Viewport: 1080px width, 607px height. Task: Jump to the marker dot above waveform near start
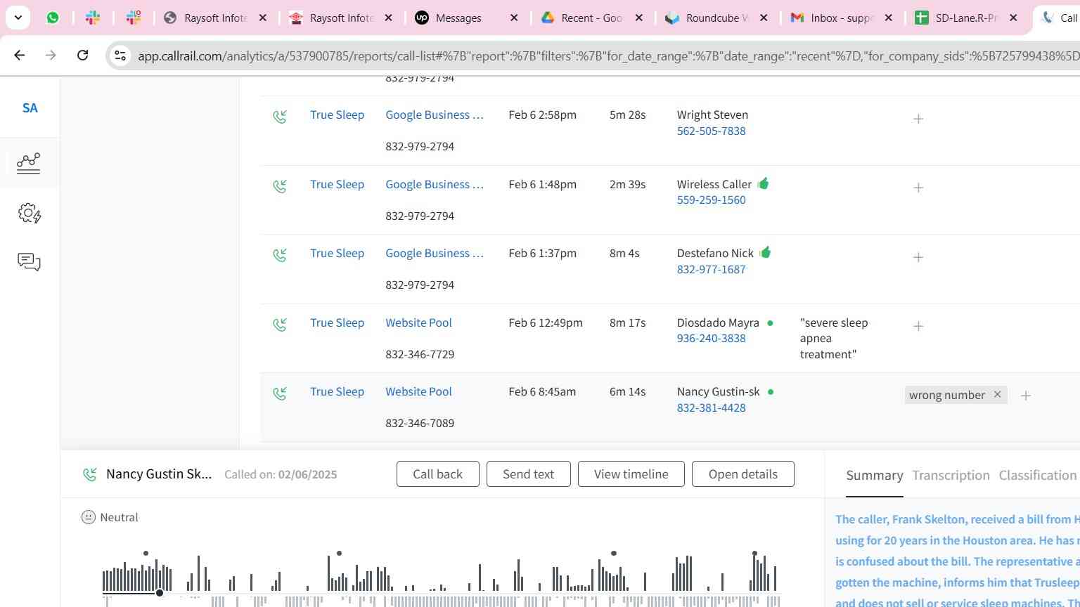pos(146,554)
